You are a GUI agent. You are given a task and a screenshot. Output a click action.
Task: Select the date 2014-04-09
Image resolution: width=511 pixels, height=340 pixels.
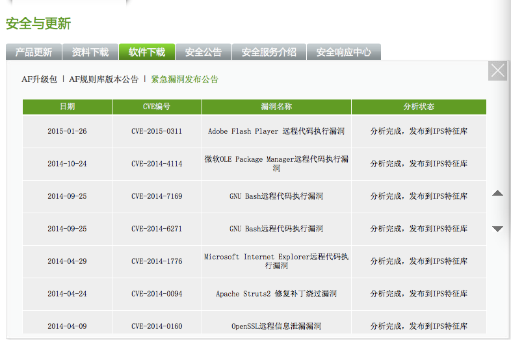[x=67, y=326]
